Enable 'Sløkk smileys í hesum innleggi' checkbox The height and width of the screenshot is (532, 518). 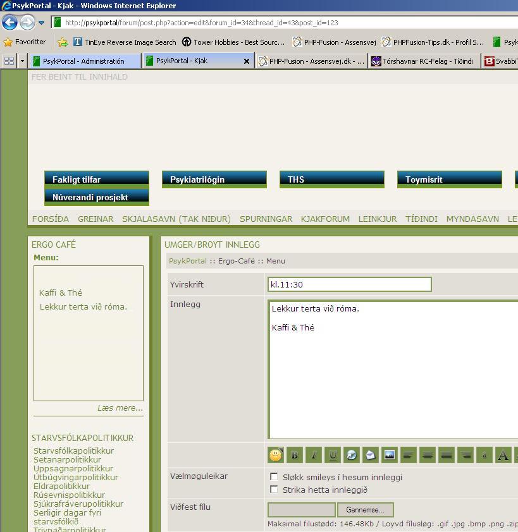pyautogui.click(x=274, y=477)
